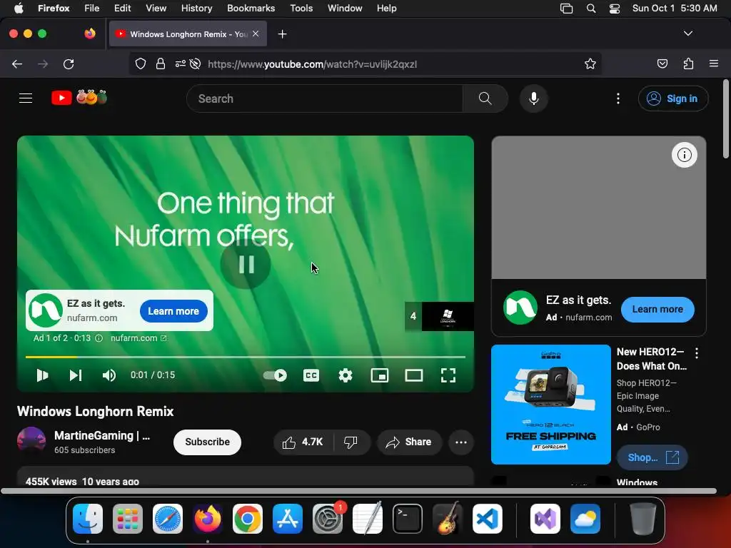Click Shop button on GoPro ad
This screenshot has width=731, height=548.
click(x=652, y=457)
